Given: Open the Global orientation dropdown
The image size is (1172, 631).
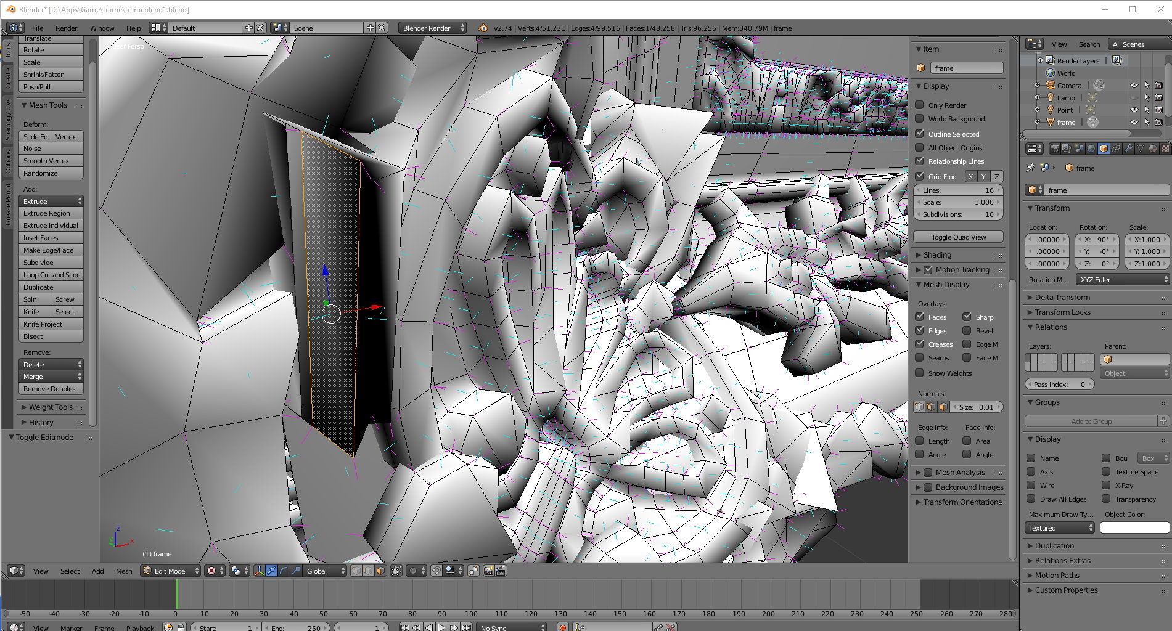Looking at the screenshot, I should [326, 571].
